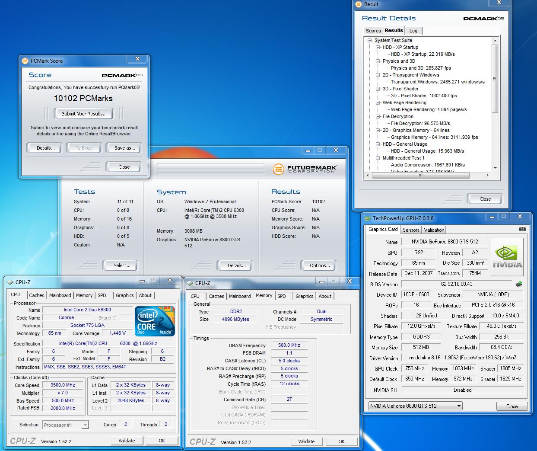Screen dimensions: 537x451
Task: Click the NVIDIA logo in GPU-Z
Action: 507,257
